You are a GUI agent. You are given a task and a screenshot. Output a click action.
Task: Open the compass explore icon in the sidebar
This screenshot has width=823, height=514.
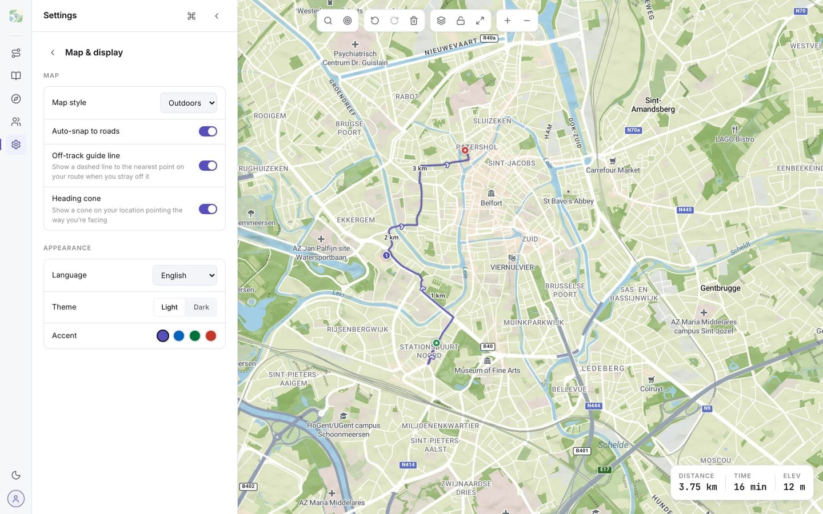pyautogui.click(x=16, y=99)
